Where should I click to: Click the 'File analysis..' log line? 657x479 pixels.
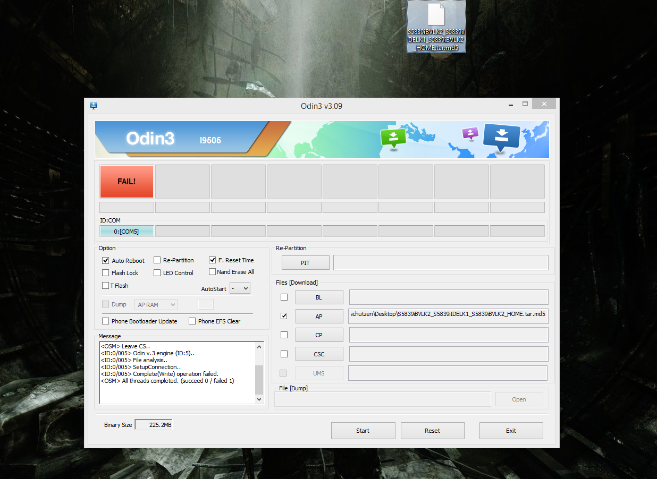[134, 360]
